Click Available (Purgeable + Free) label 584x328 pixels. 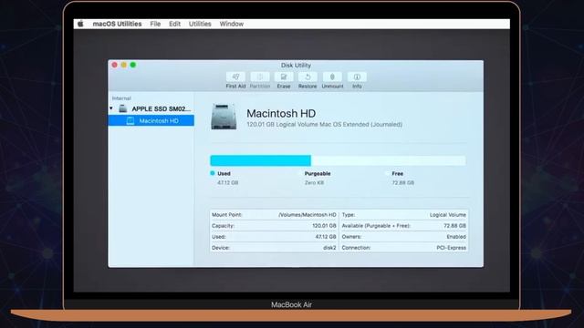(x=376, y=226)
